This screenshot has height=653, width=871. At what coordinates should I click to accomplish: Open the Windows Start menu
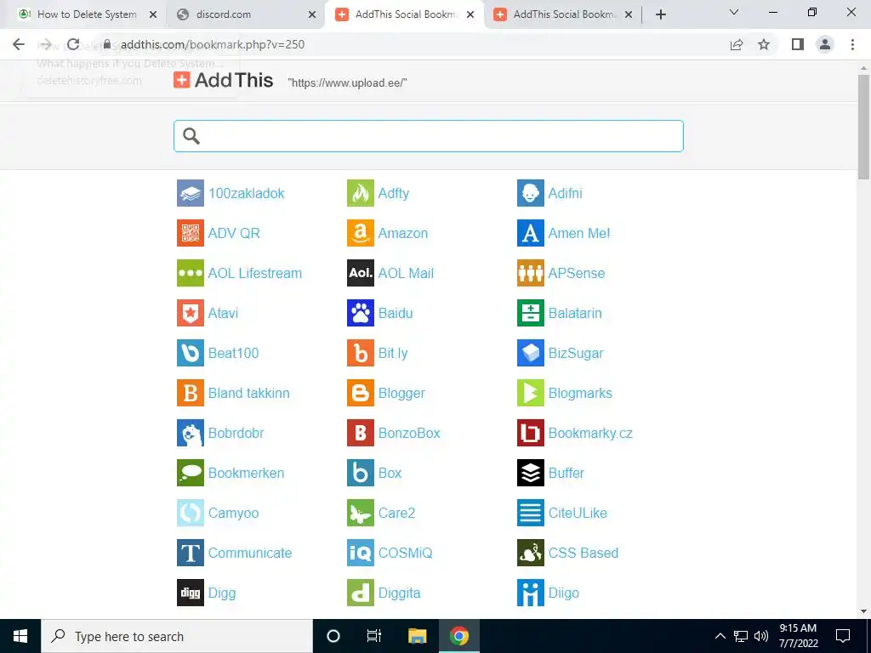(20, 636)
